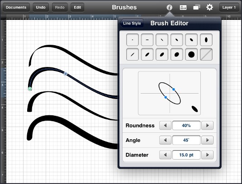Viewport: 242px width, 184px height.
Task: Increase Diameter with right arrow
Action: 208,155
